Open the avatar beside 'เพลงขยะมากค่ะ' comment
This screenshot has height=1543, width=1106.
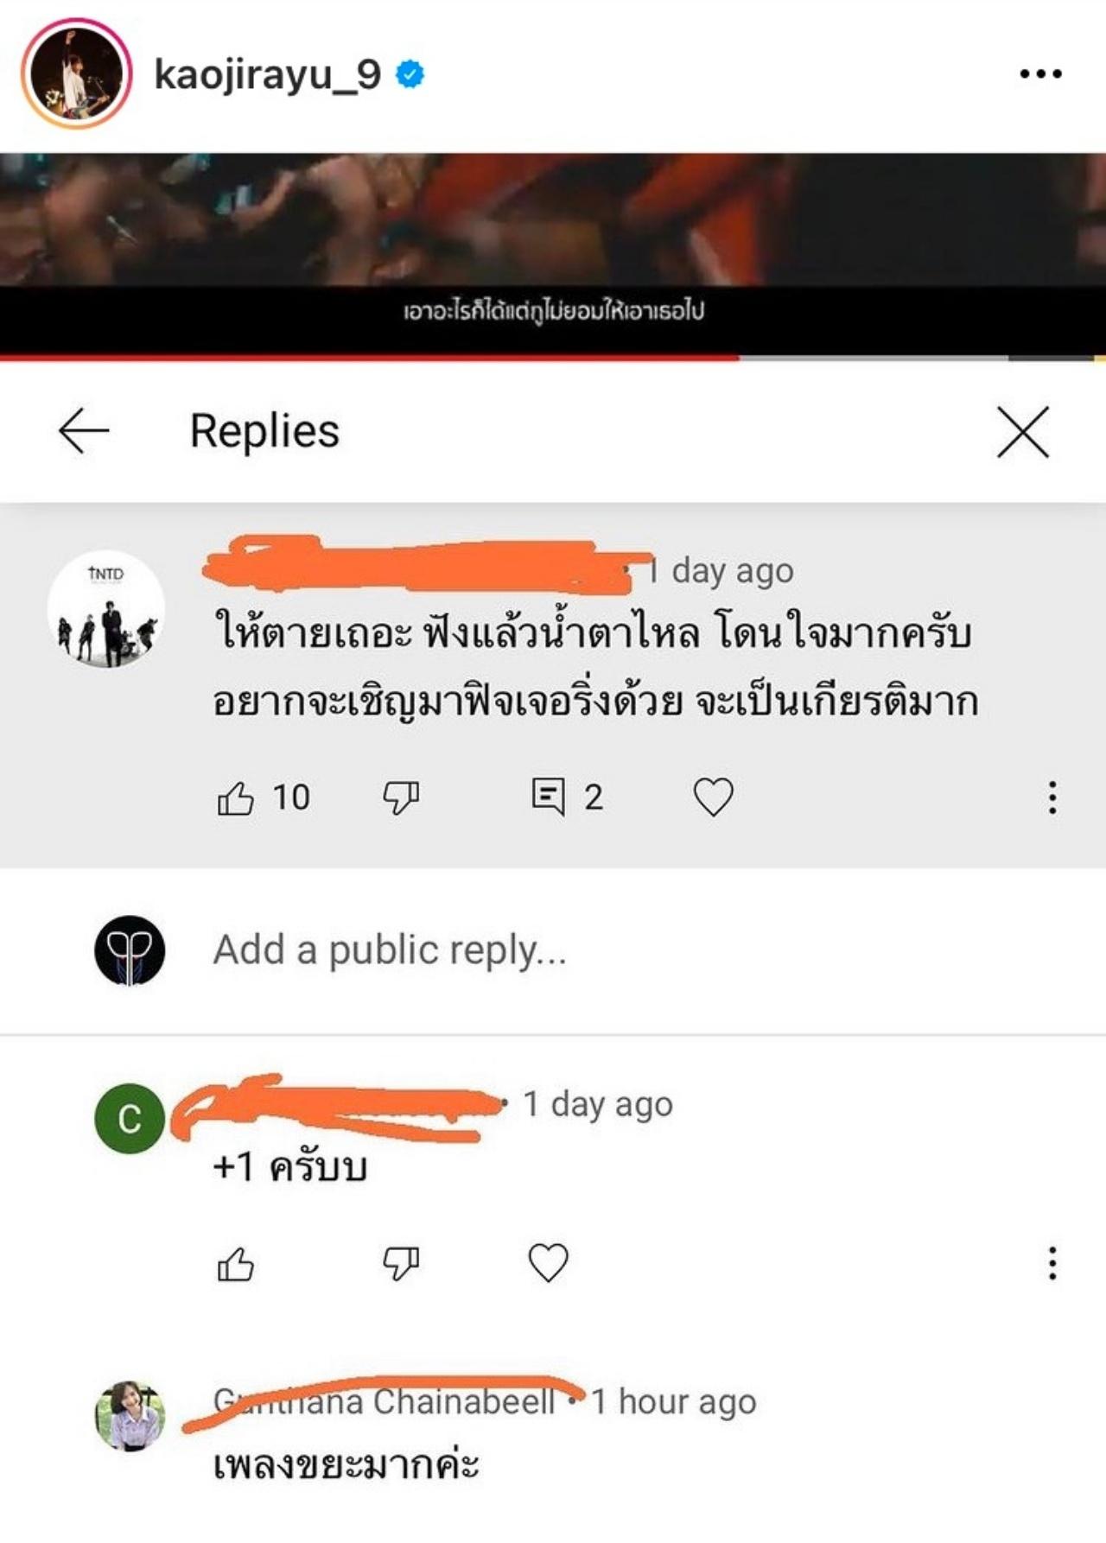129,1415
